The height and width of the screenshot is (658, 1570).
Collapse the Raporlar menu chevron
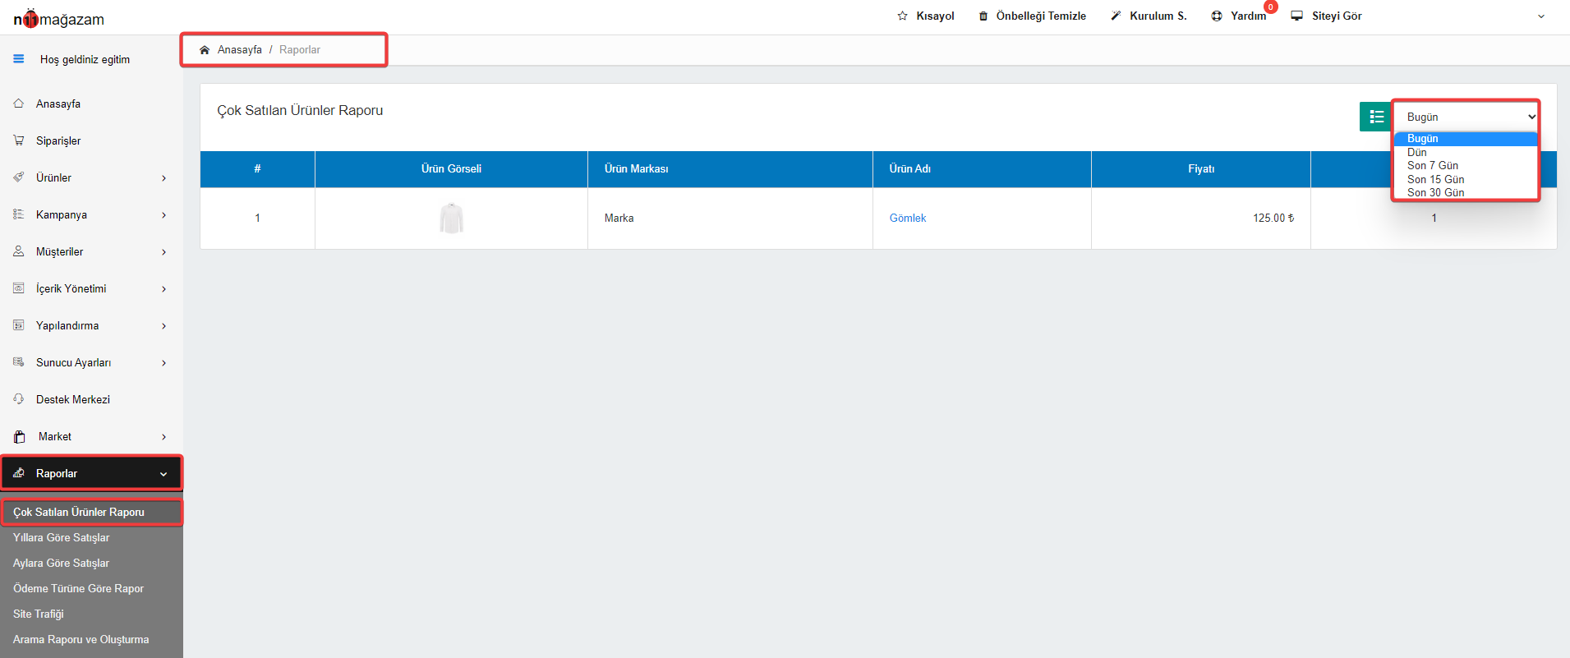click(x=163, y=474)
